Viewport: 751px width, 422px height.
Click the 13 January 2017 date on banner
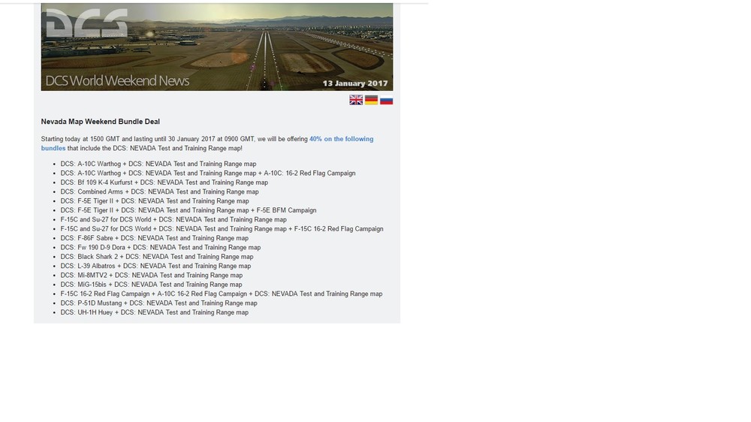(x=355, y=83)
